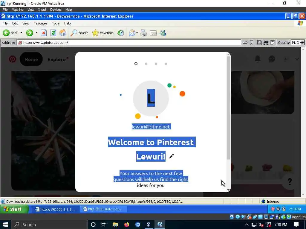The height and width of the screenshot is (229, 306).
Task: Click the Windows XP security shield tray icon
Action: 273,209
